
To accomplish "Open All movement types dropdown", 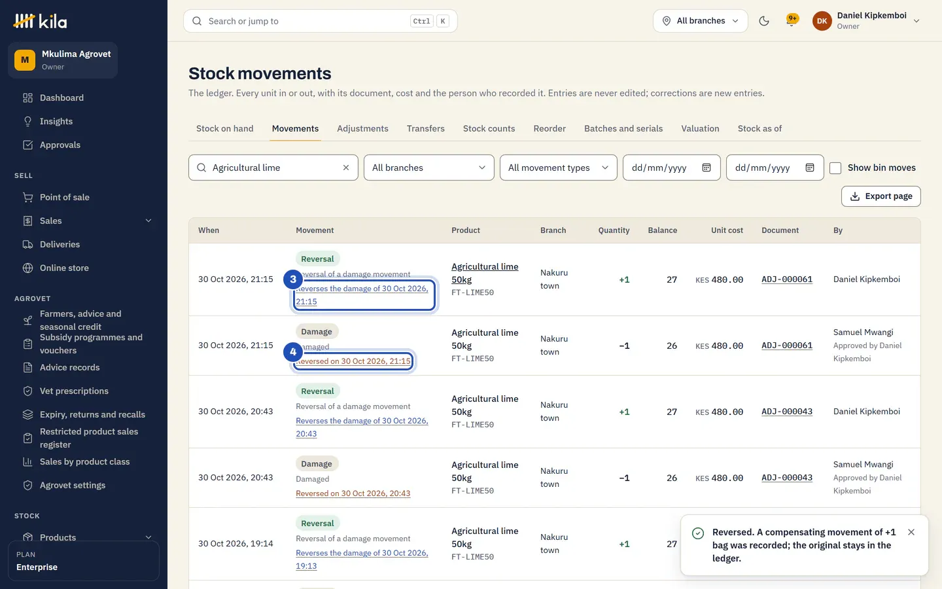I will point(559,168).
